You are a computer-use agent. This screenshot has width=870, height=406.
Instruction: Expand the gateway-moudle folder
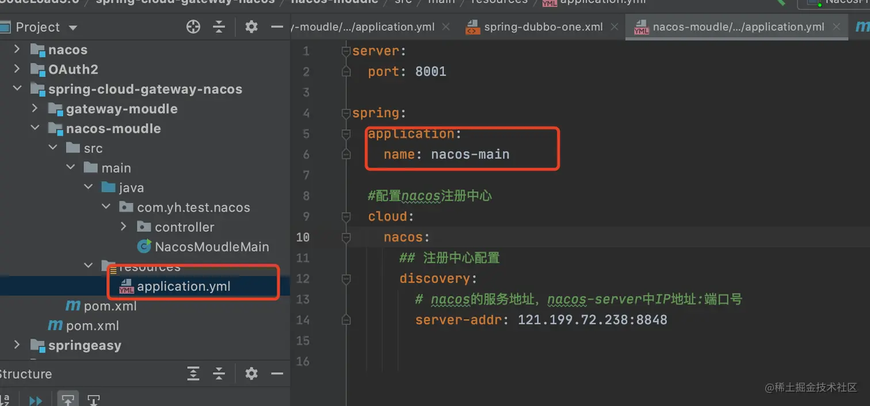coord(34,109)
